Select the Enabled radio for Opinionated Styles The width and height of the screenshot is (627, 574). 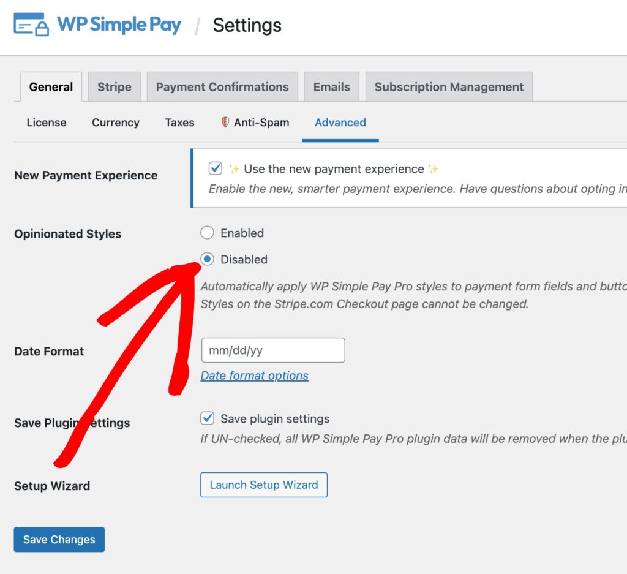point(208,233)
